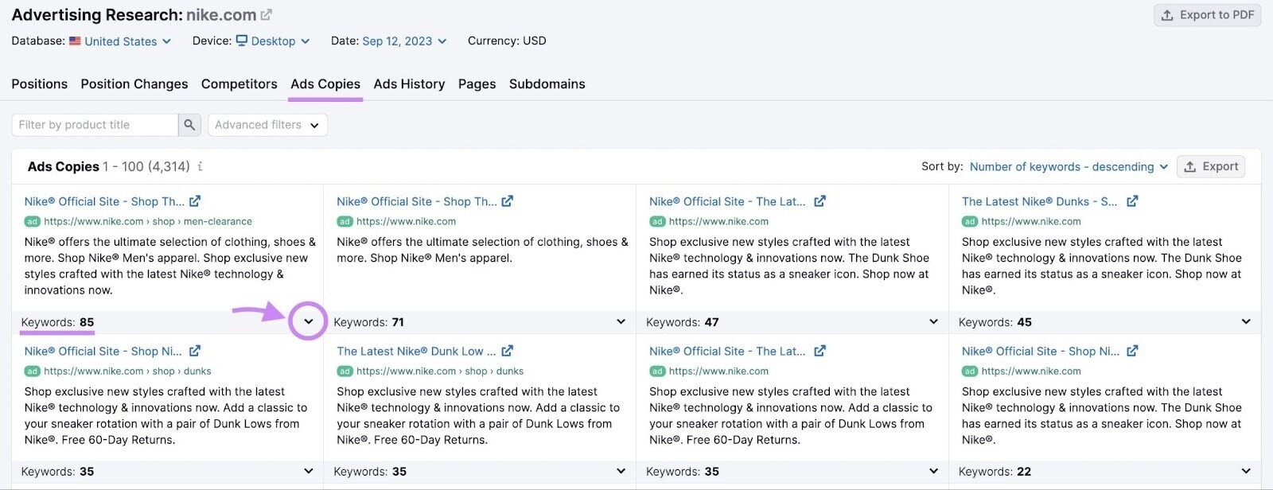Open external link icon of the 71-keyword ad
1273x490 pixels.
coord(508,201)
